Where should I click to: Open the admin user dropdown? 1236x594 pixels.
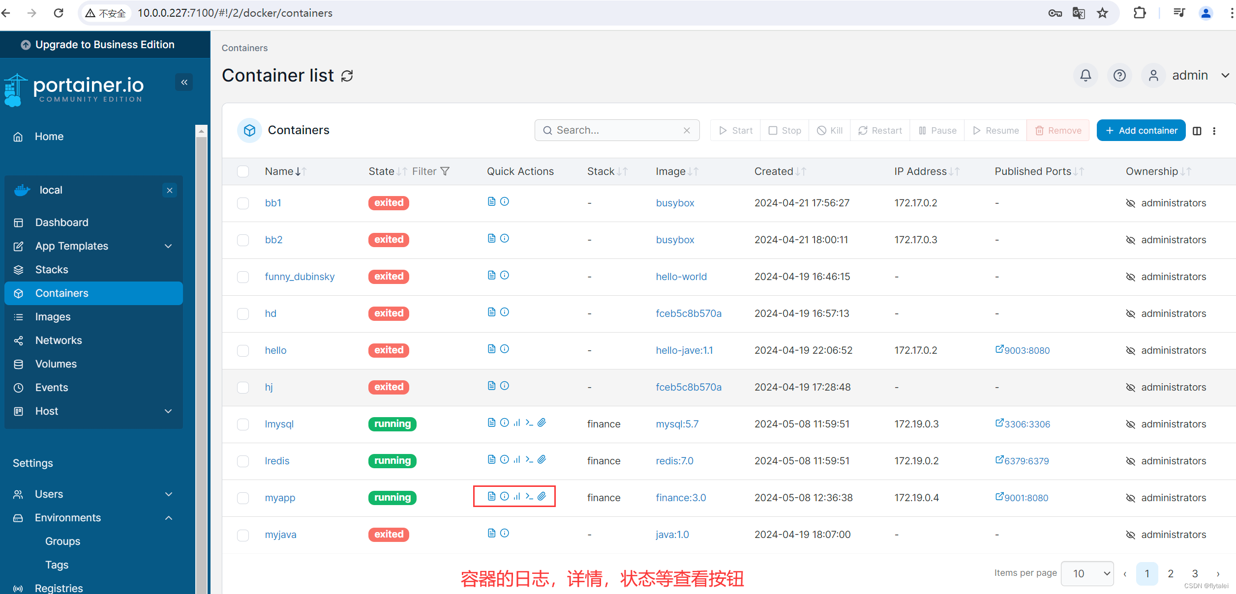(x=1186, y=75)
